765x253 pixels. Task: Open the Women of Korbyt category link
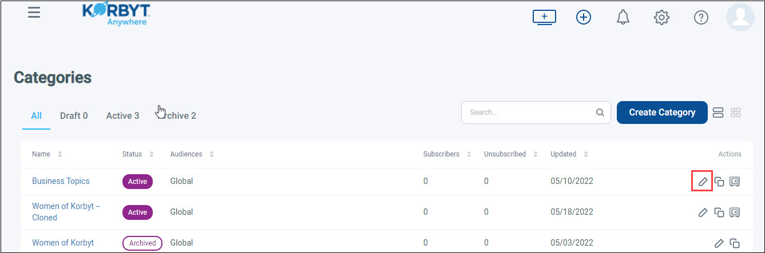pyautogui.click(x=63, y=243)
